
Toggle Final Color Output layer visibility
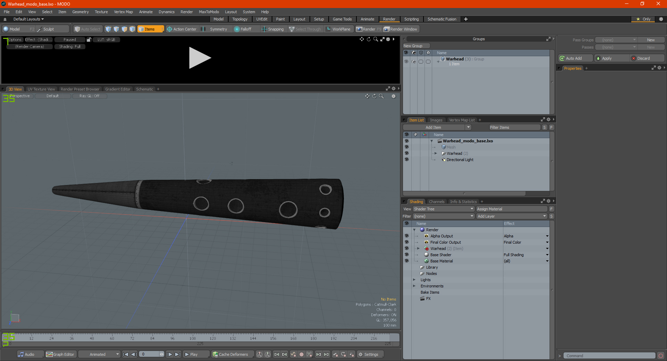[x=406, y=242]
